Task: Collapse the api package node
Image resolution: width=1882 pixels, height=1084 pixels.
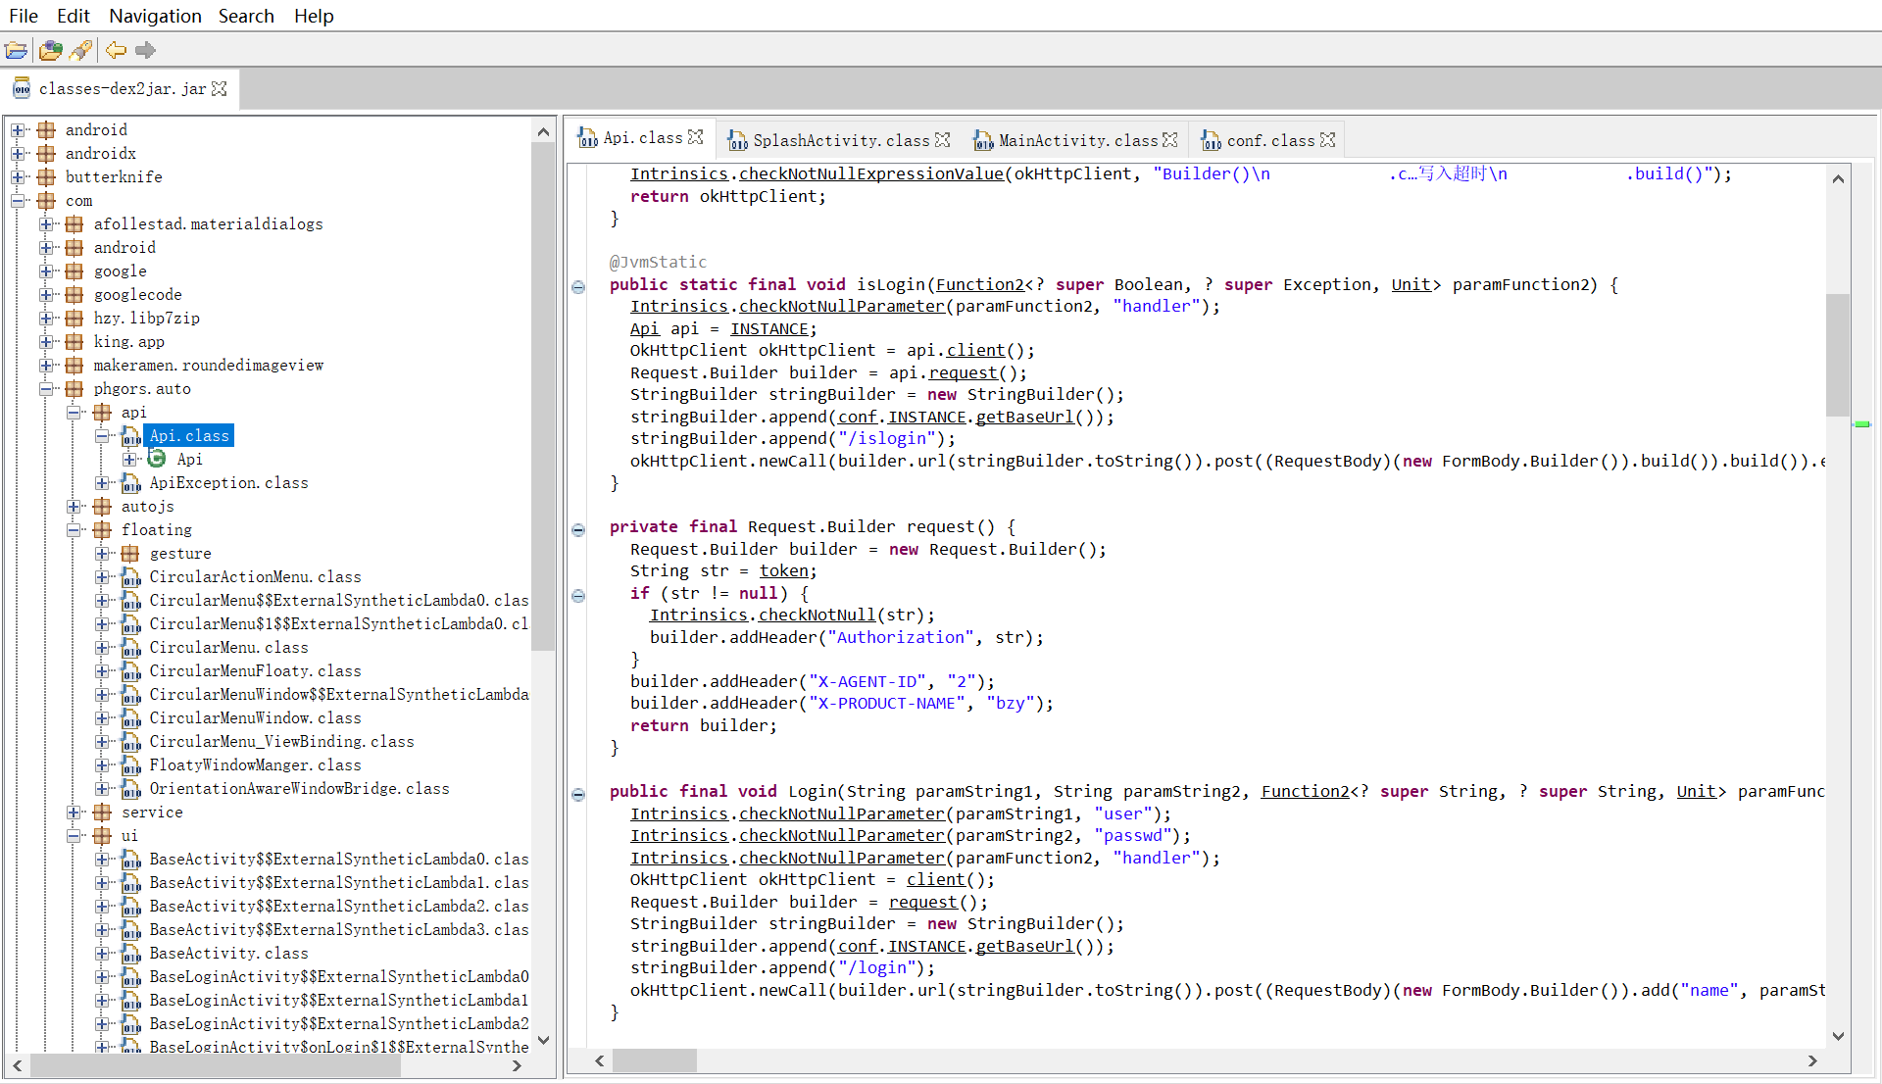Action: click(74, 412)
